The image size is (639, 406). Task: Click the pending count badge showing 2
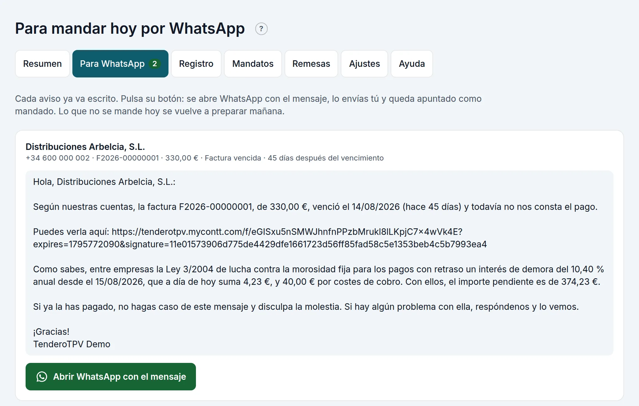tap(154, 64)
